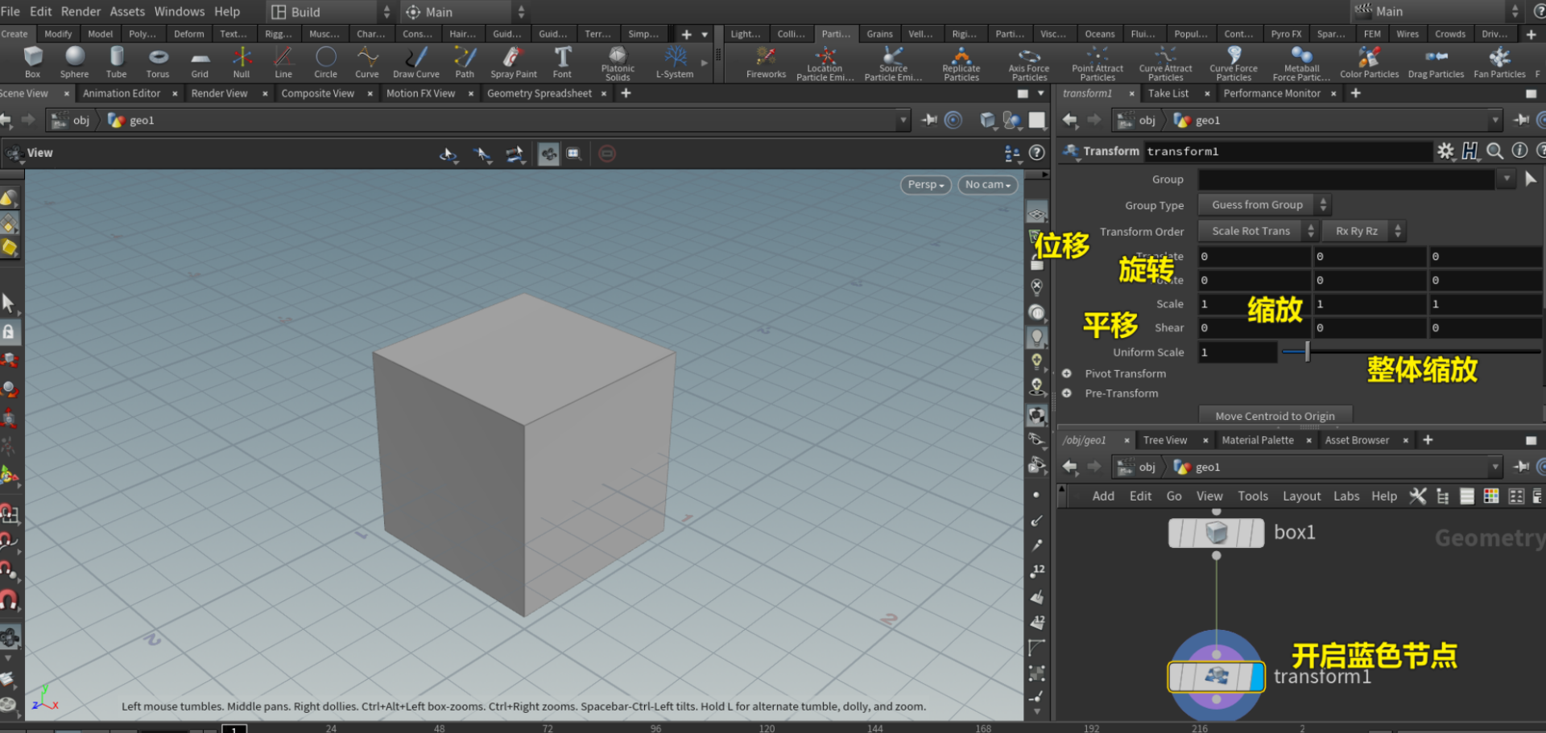
Task: Open rotation order Rx Ry Rz dropdown
Action: point(1364,231)
